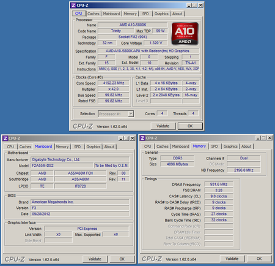The image size is (275, 266).
Task: Close the Memory CPU-Z window
Action: (x=269, y=138)
